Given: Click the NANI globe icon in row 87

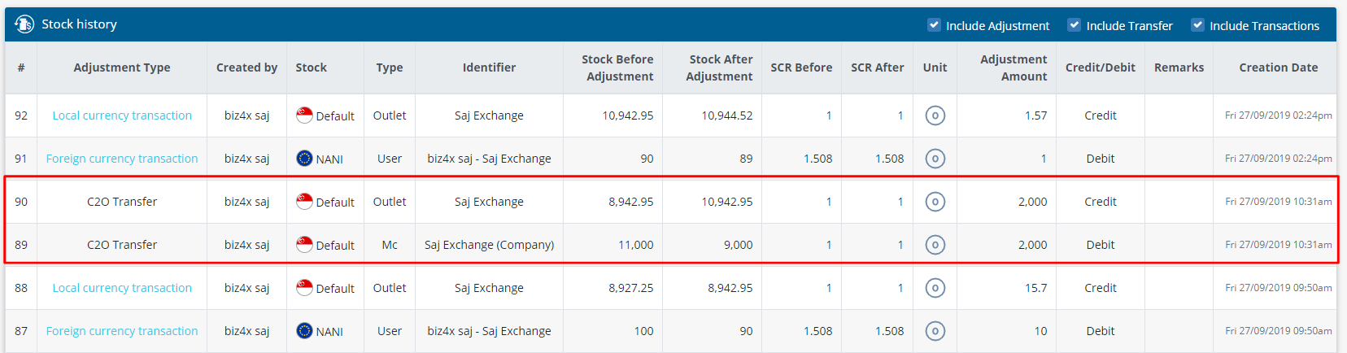Looking at the screenshot, I should 304,331.
